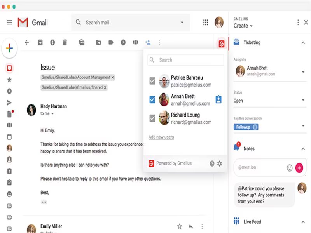The height and width of the screenshot is (233, 311).
Task: Toggle checkbox for Richard Loung
Action: click(152, 118)
